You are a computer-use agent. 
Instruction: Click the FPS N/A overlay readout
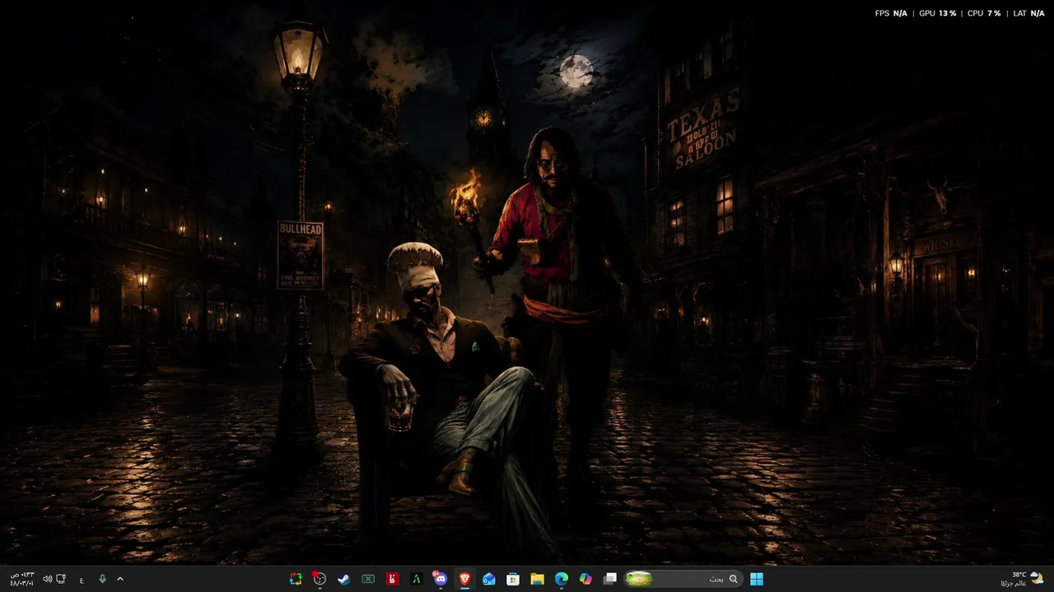(890, 13)
